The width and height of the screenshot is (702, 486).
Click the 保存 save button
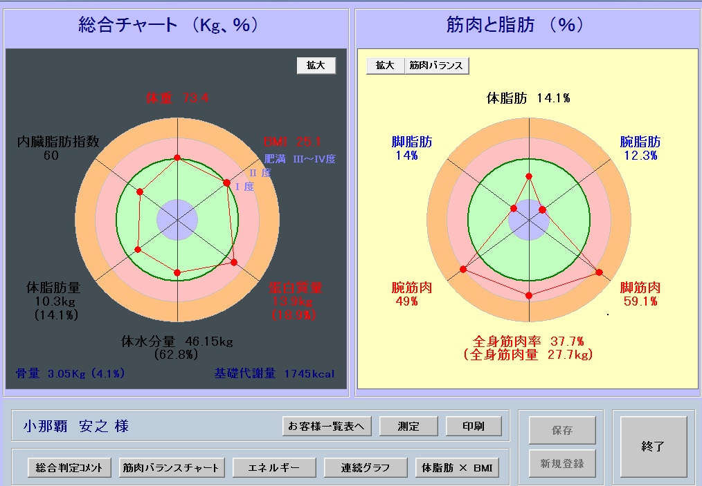pyautogui.click(x=562, y=430)
